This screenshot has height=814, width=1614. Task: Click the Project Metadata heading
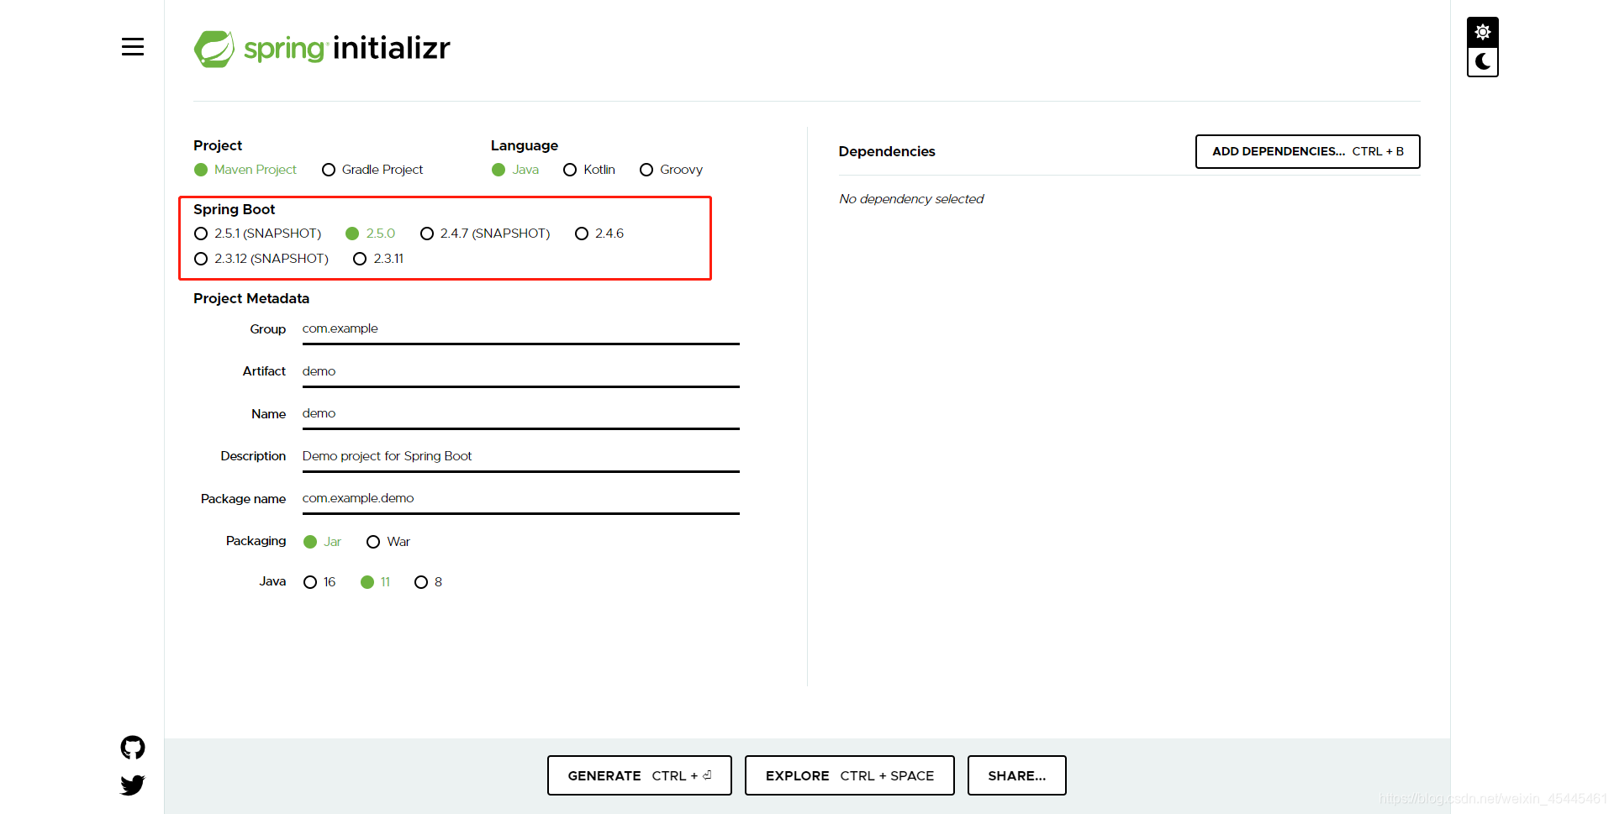tap(251, 298)
